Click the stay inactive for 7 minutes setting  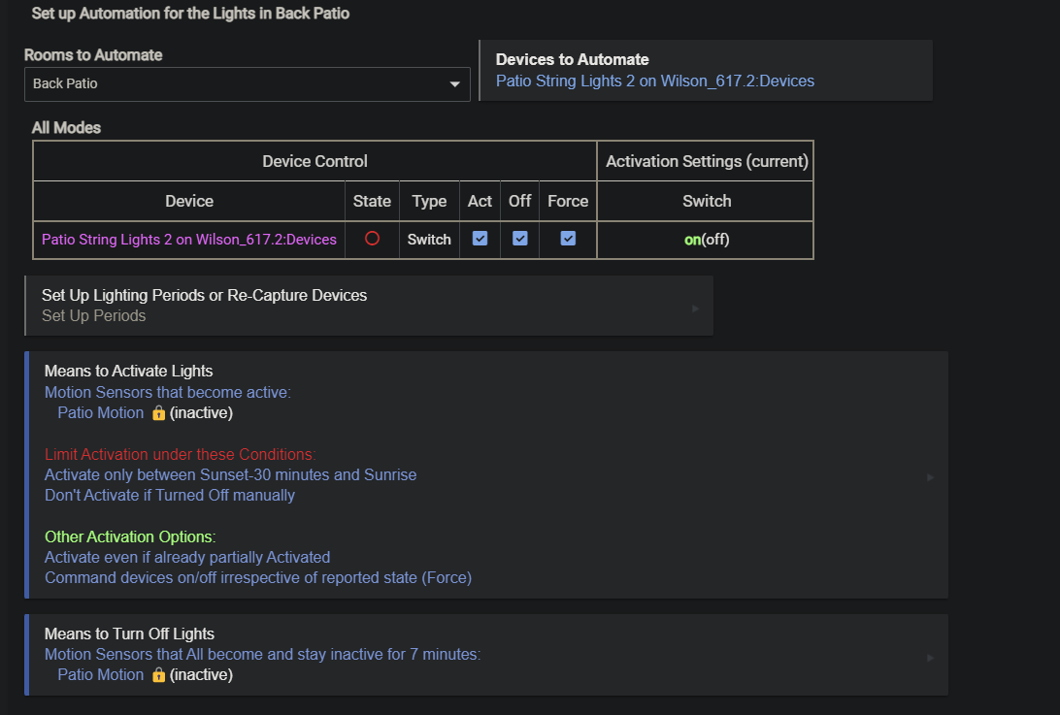pos(262,655)
